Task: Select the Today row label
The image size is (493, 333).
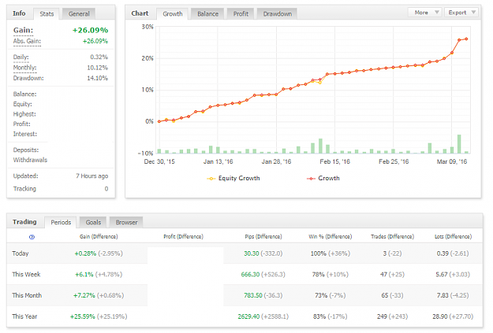Action: pyautogui.click(x=21, y=253)
